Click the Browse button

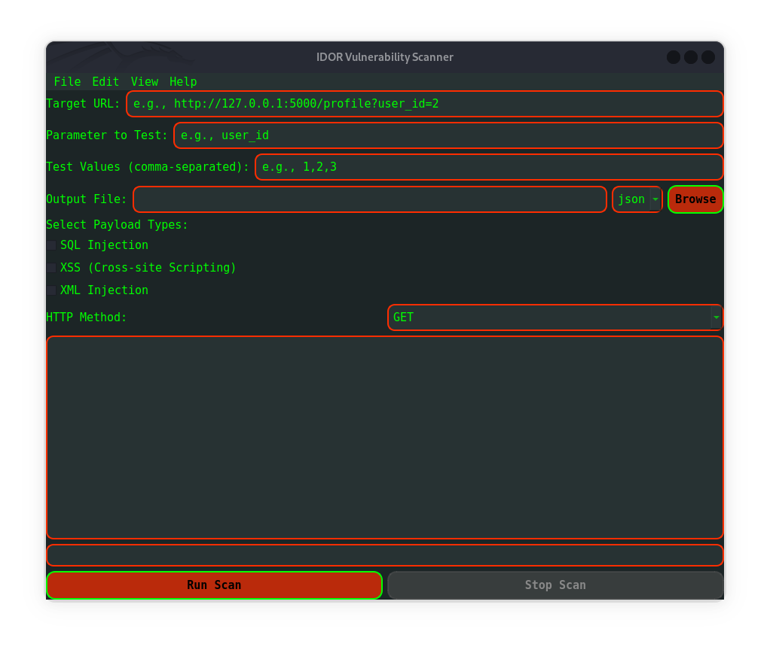click(x=695, y=199)
